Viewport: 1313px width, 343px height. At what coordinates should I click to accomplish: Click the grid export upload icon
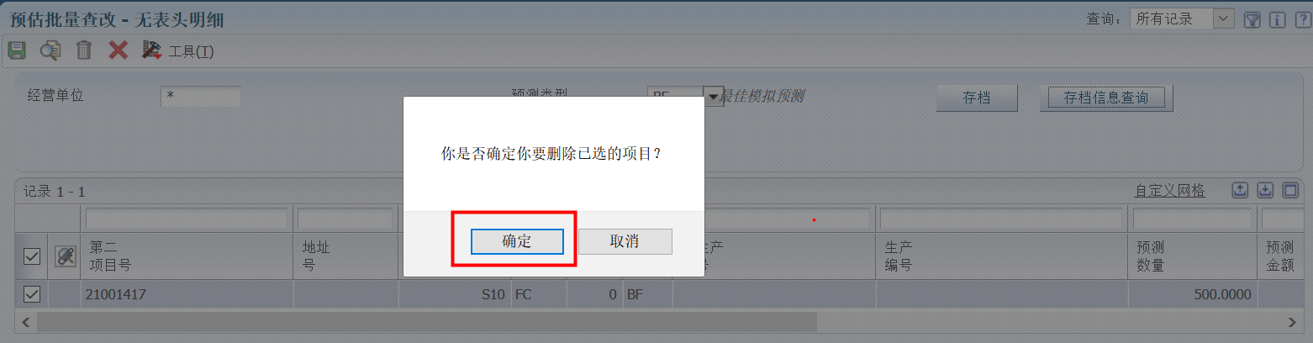click(1240, 190)
